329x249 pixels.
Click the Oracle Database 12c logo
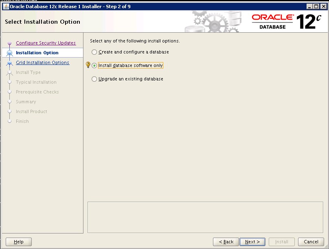click(287, 22)
